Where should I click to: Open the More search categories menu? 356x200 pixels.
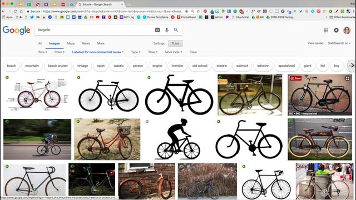(x=101, y=43)
